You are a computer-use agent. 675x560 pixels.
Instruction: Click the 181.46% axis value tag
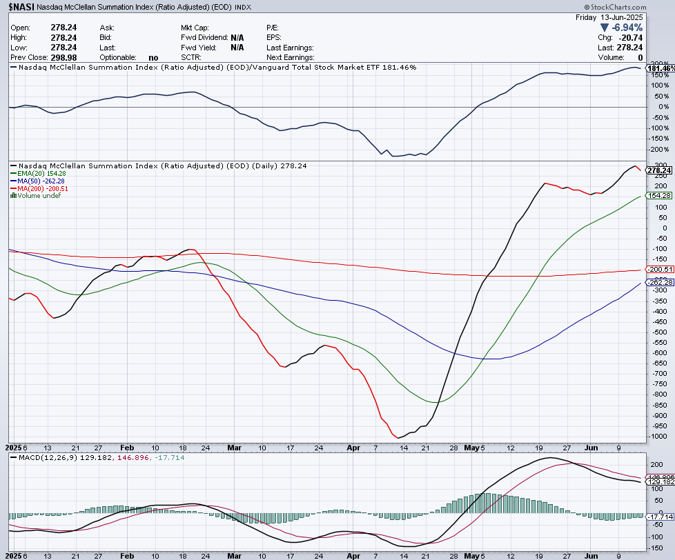661,68
